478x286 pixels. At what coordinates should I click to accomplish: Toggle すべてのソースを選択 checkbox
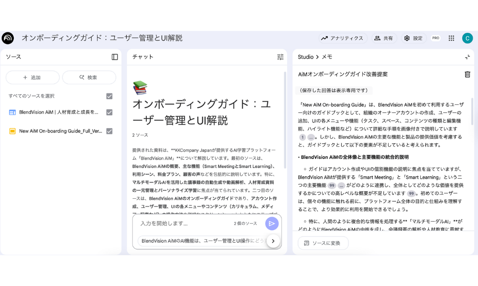tap(109, 96)
